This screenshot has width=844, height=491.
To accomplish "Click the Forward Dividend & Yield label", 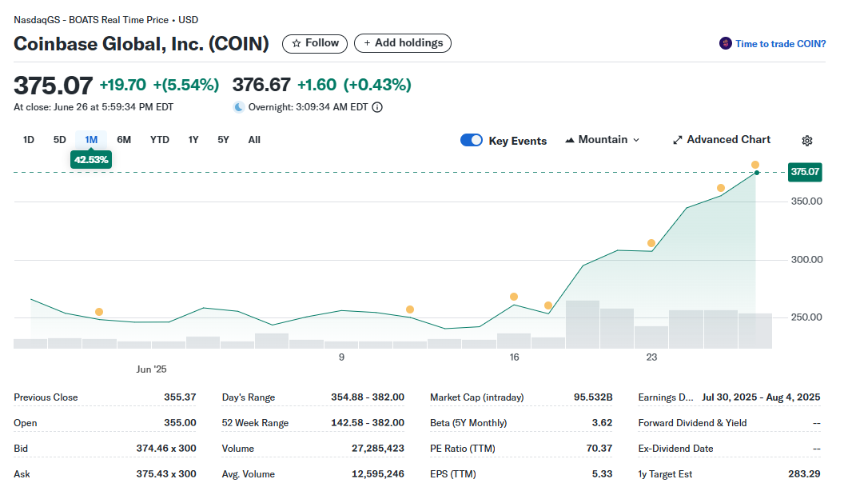I will coord(692,423).
